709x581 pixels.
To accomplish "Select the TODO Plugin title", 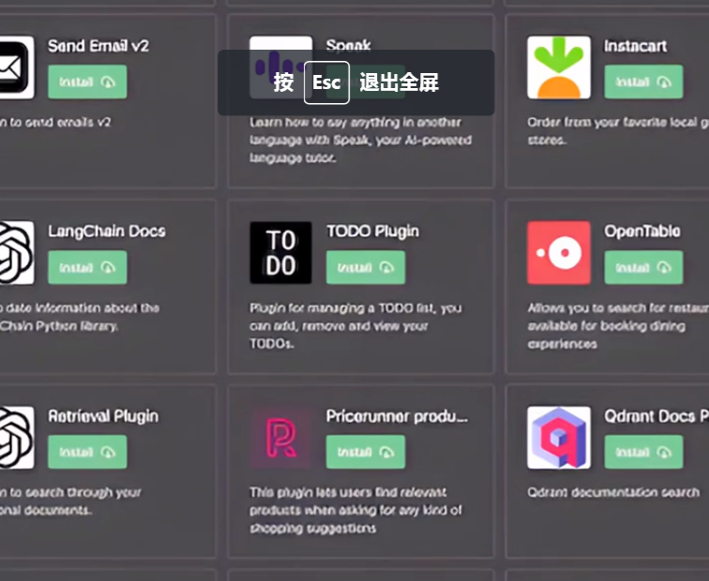I will (372, 231).
